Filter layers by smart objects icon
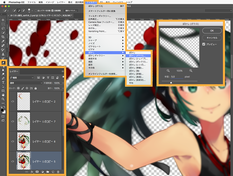The image size is (233, 176). pyautogui.click(x=57, y=77)
